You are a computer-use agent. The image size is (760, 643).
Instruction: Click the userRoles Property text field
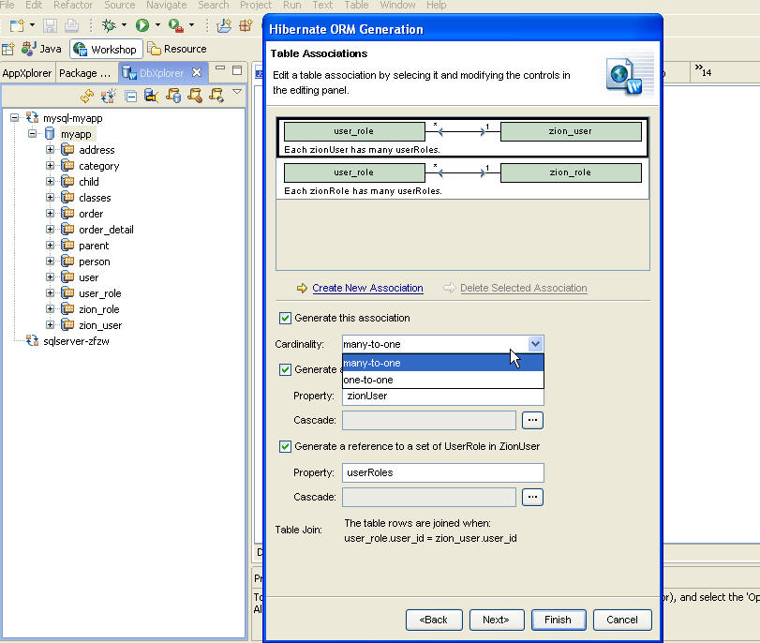point(443,472)
